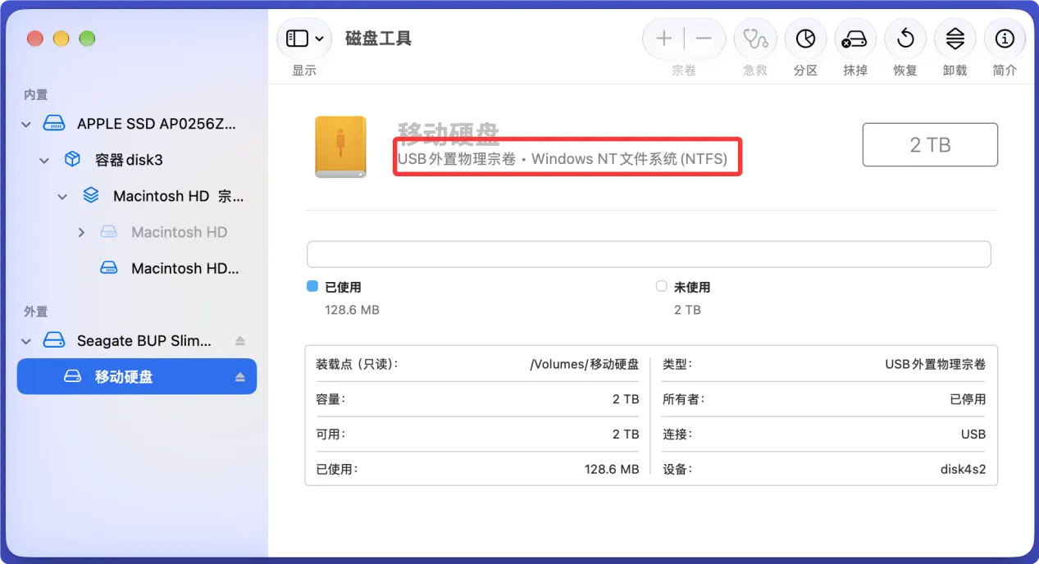Click the 容量 row label
This screenshot has height=564, width=1039.
(x=330, y=399)
